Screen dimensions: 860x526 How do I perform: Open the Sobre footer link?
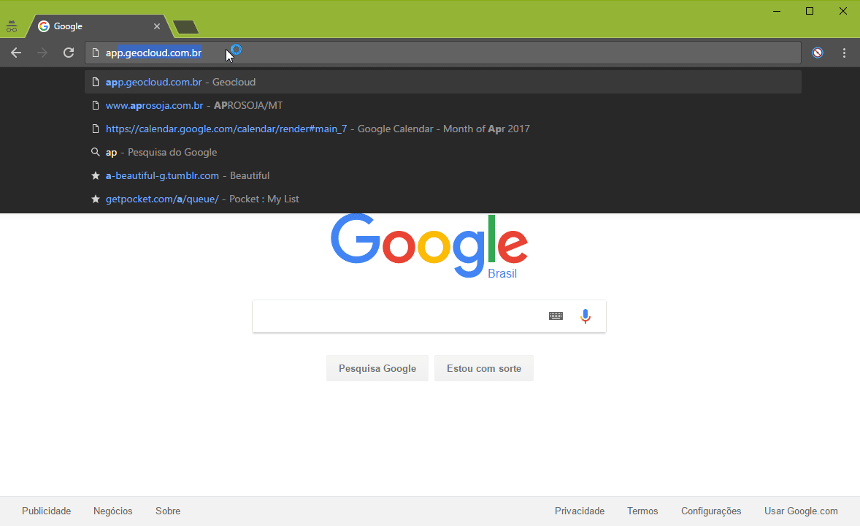pyautogui.click(x=168, y=511)
